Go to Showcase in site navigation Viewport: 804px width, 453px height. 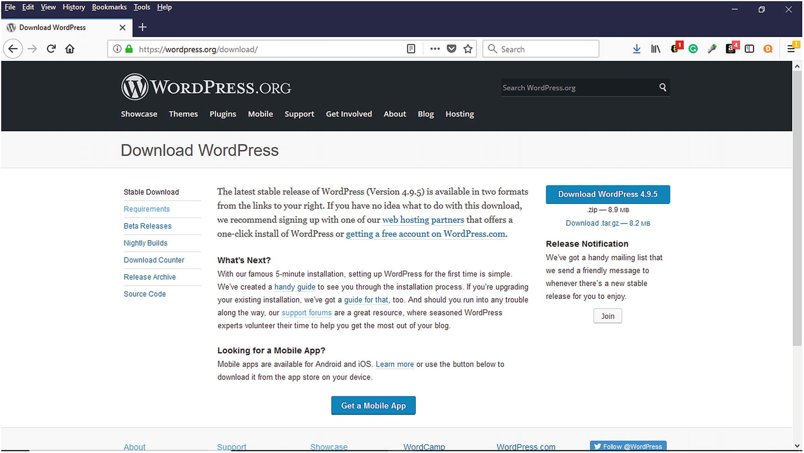pos(139,114)
